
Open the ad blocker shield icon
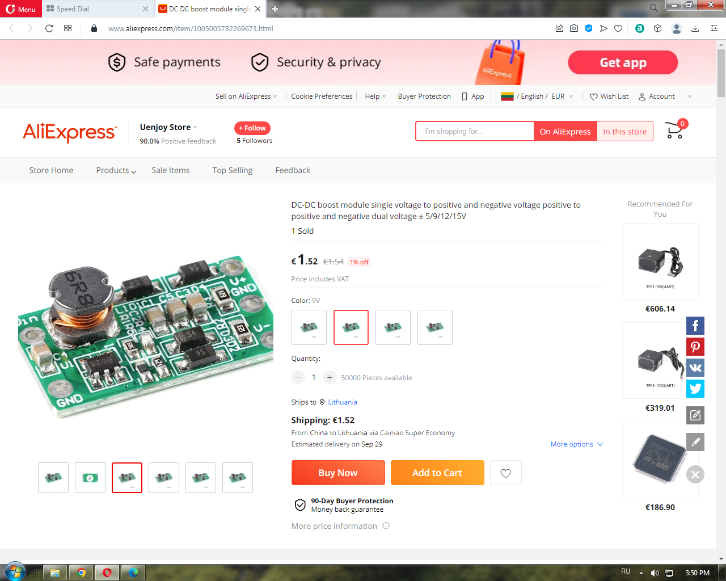(589, 28)
